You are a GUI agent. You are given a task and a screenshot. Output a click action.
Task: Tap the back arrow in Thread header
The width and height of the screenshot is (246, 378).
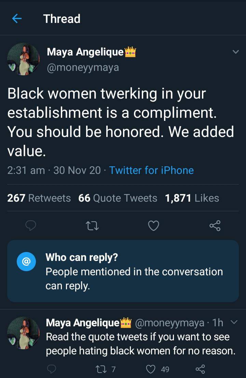pyautogui.click(x=17, y=19)
